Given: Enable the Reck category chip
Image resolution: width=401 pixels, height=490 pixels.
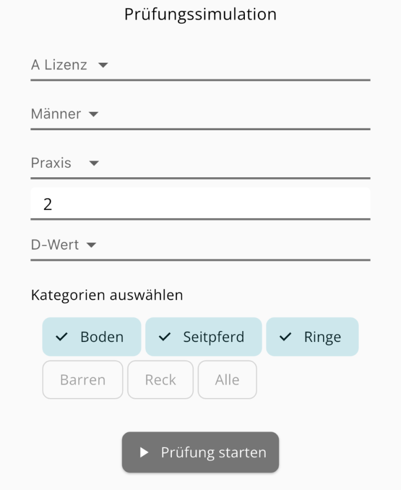Looking at the screenshot, I should pyautogui.click(x=160, y=380).
